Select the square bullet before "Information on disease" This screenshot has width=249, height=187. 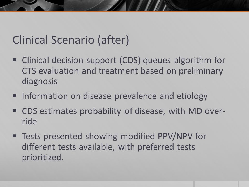15,96
